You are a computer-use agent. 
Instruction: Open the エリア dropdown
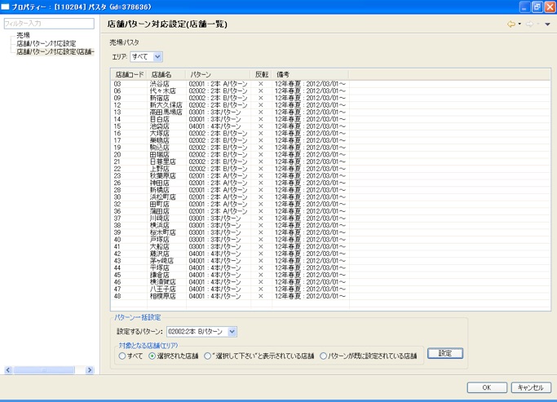click(147, 57)
